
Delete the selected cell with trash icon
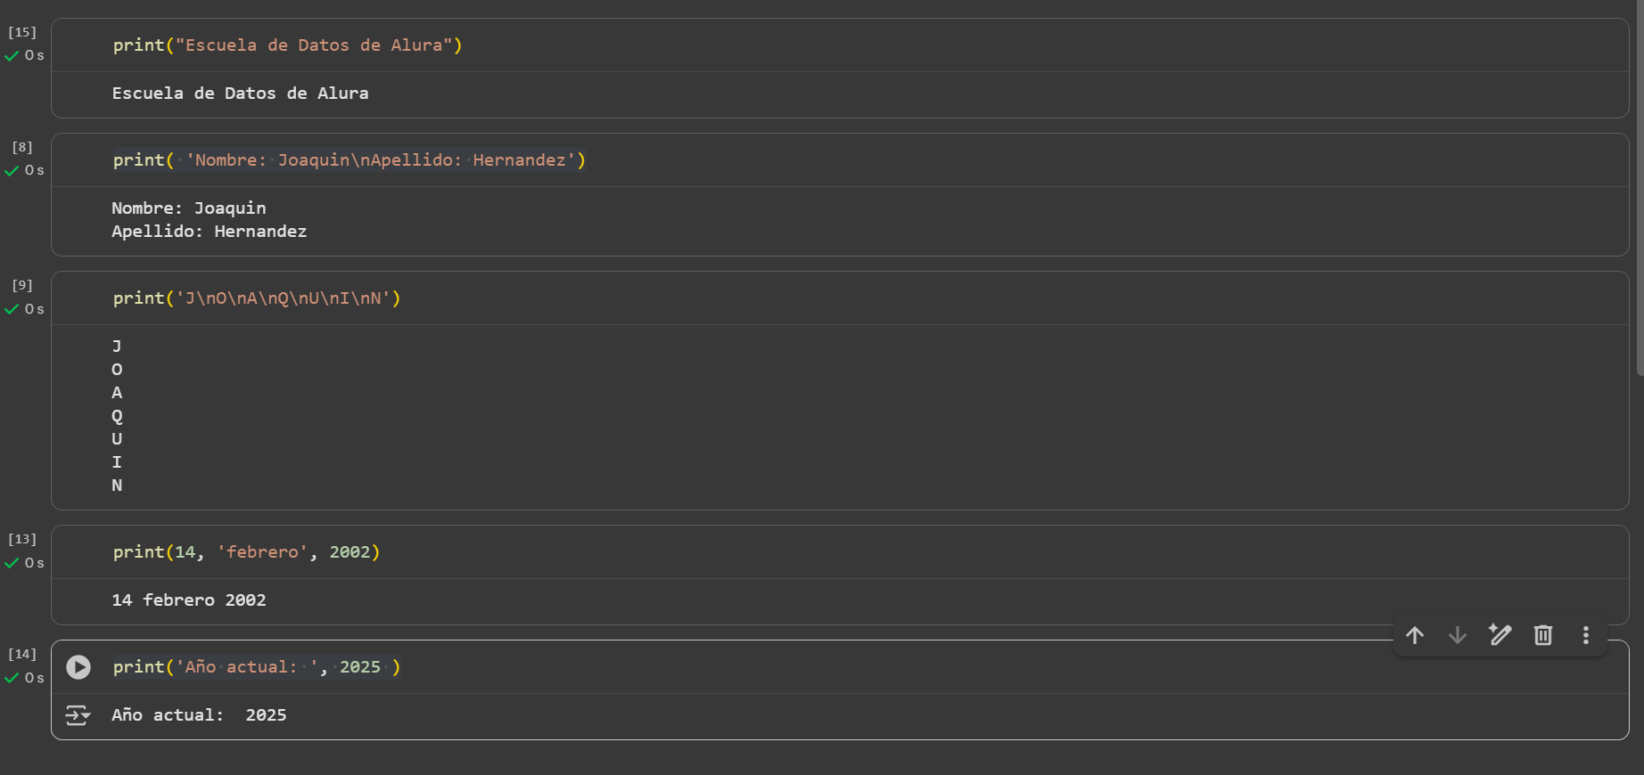click(1543, 635)
